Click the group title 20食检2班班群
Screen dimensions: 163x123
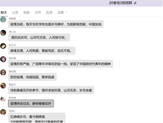pos(120,3)
